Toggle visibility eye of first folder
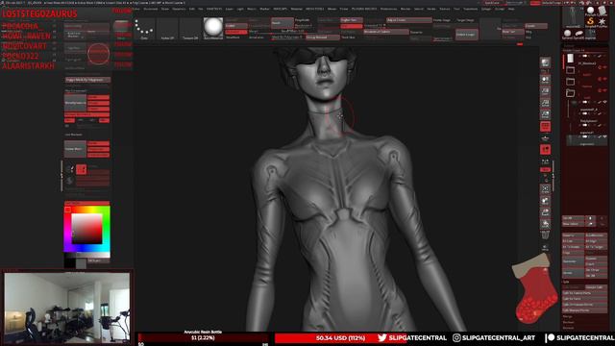Viewport: 615px width, 346px height. pos(604,67)
